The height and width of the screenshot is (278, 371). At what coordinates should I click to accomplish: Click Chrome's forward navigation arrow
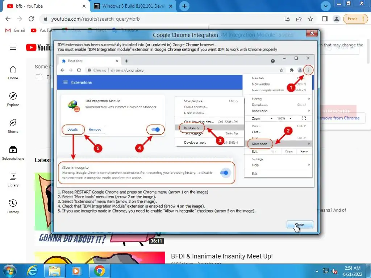tap(20, 19)
